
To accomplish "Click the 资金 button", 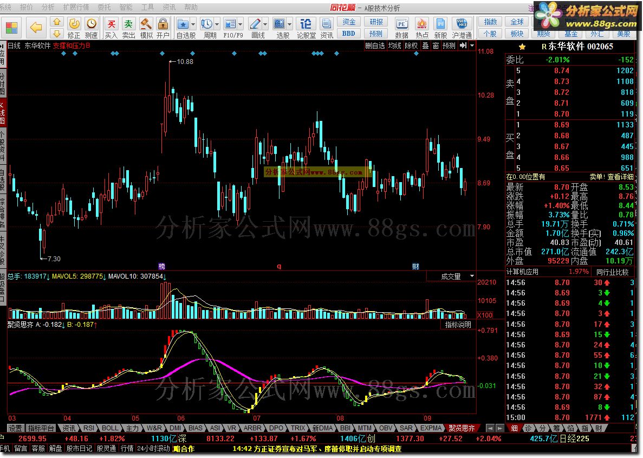I will (349, 22).
